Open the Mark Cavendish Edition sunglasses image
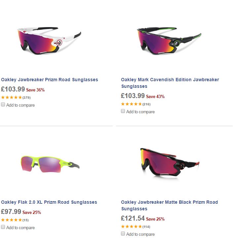This screenshot has height=246, width=233. [169, 40]
